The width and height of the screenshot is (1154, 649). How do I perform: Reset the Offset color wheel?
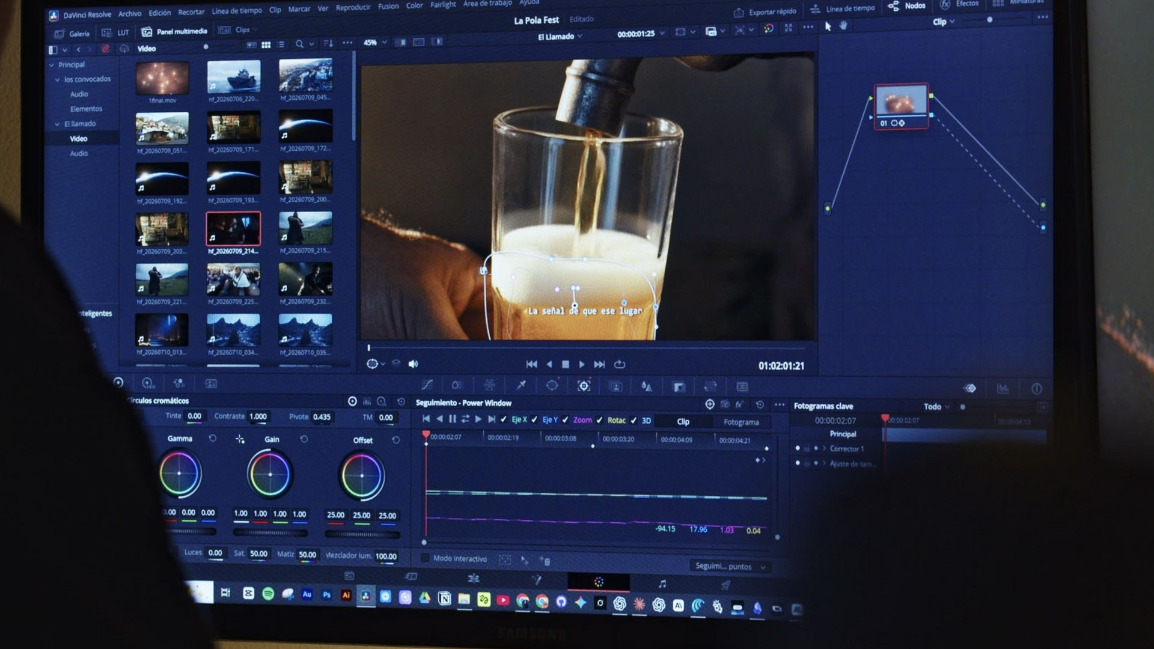[395, 440]
